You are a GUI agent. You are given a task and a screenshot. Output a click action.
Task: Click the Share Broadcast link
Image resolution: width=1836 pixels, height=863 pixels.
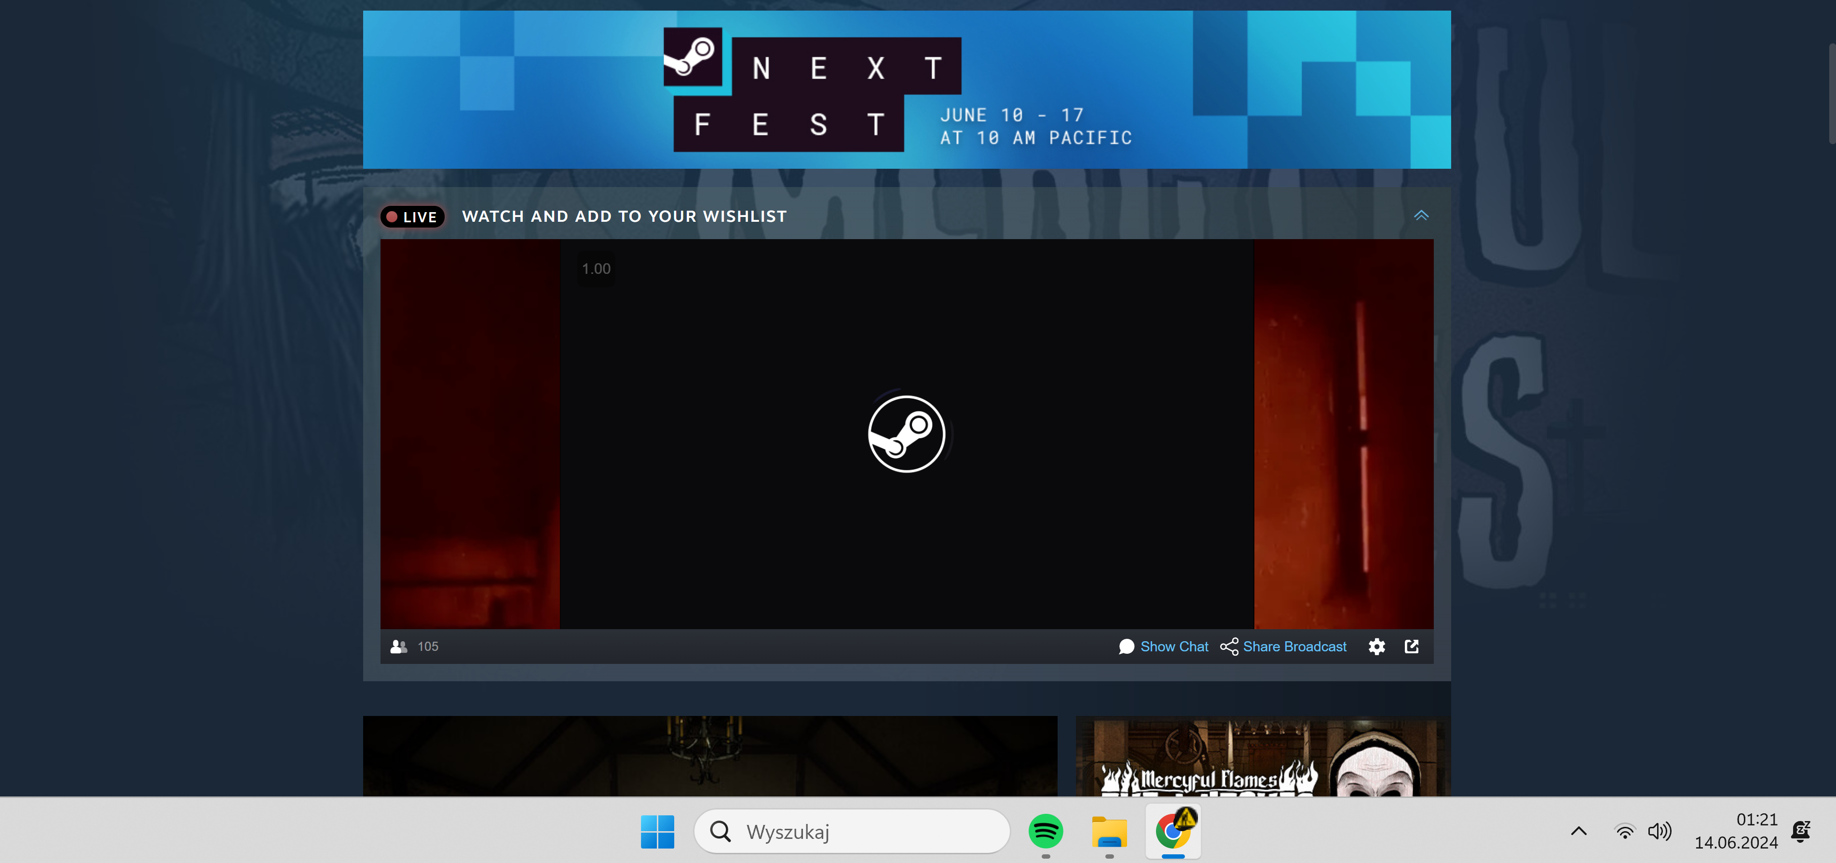[1294, 647]
